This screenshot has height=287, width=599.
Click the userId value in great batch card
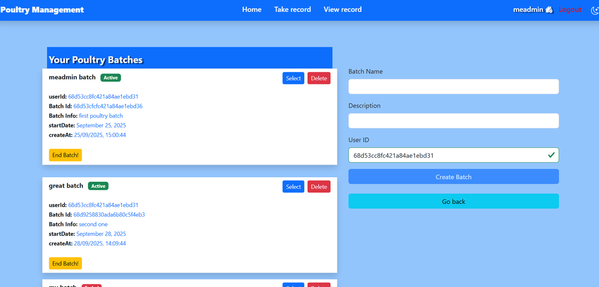103,205
